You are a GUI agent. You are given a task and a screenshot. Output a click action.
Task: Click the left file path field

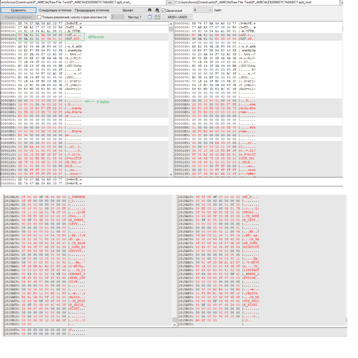(x=81, y=2)
